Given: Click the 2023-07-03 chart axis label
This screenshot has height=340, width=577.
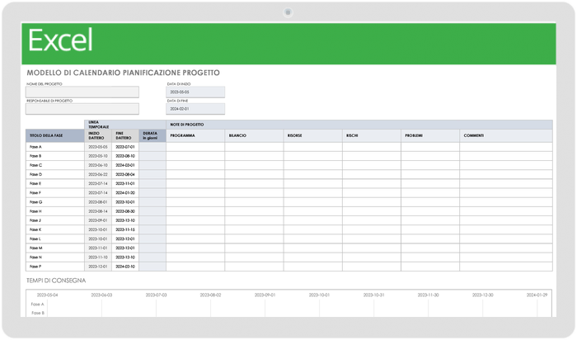Looking at the screenshot, I should tap(156, 295).
